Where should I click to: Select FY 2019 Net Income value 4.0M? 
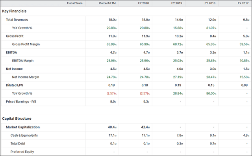tap(180, 69)
